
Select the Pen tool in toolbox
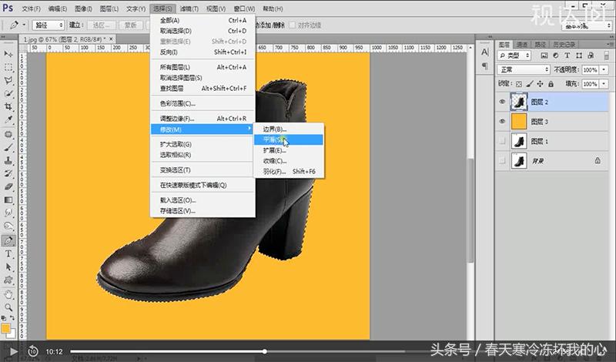(x=8, y=240)
